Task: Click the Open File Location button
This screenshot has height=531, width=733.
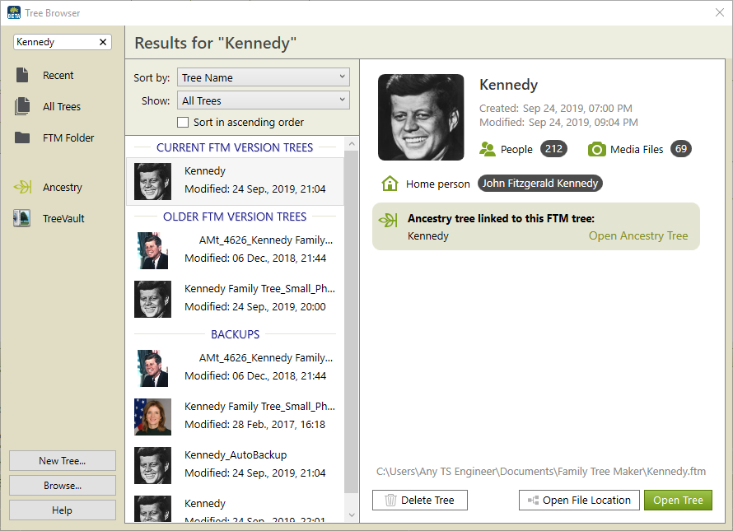Action: [579, 501]
